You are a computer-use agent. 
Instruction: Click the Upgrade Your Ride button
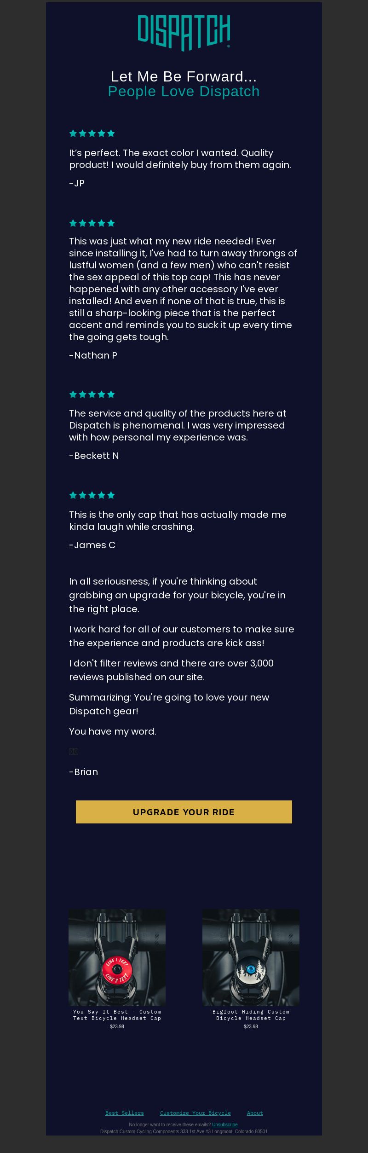tap(184, 812)
